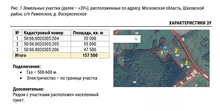The width and height of the screenshot is (220, 111).
Task: Click row number 1 in the table
Action: point(17,38)
